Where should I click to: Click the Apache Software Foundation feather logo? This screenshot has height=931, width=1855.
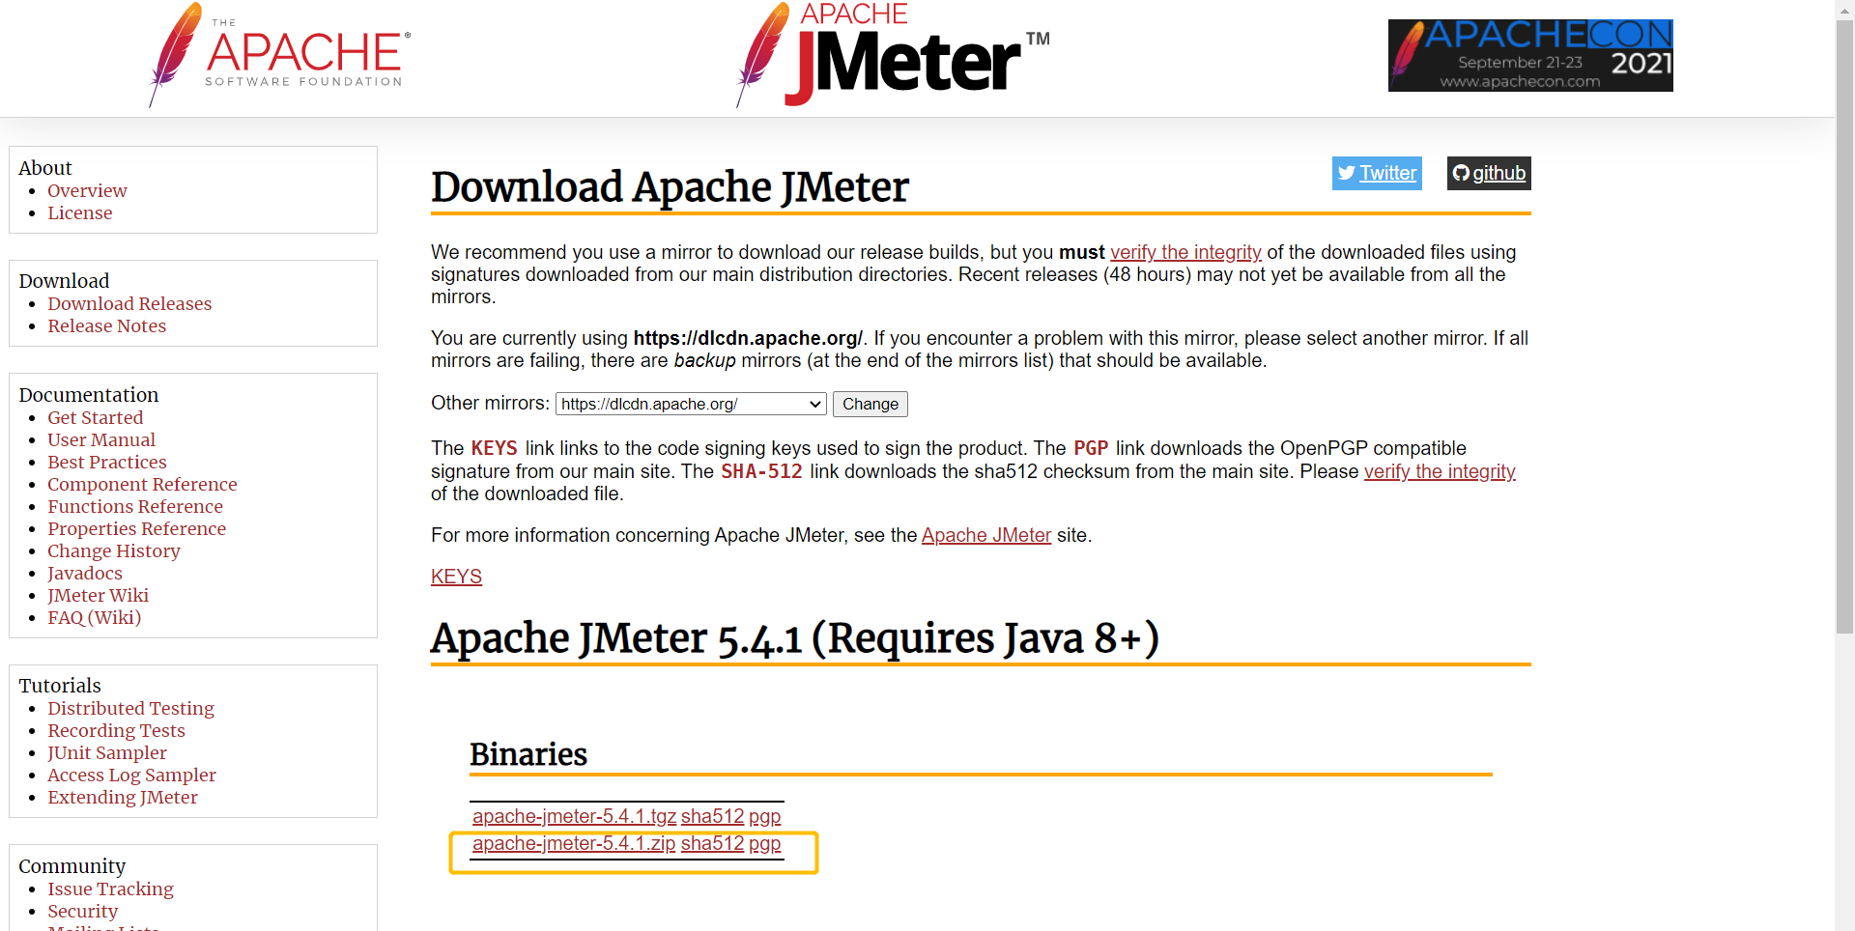coord(279,54)
